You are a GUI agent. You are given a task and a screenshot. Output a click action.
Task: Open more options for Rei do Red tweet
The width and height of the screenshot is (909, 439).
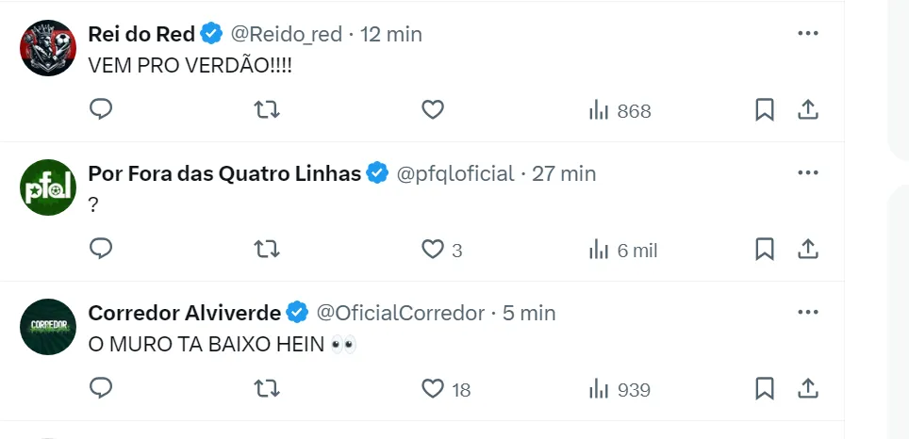808,33
